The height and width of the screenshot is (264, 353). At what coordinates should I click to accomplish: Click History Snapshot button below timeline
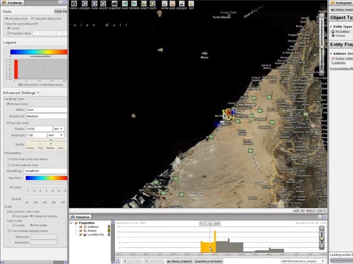[180, 261]
